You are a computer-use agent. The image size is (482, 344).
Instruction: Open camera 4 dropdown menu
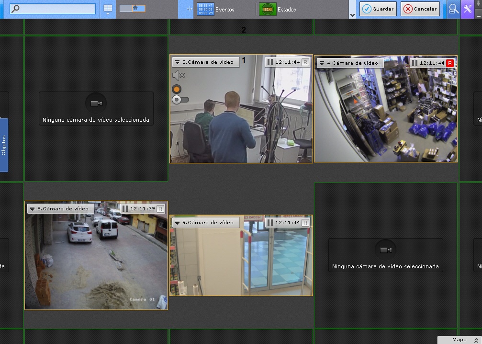322,63
